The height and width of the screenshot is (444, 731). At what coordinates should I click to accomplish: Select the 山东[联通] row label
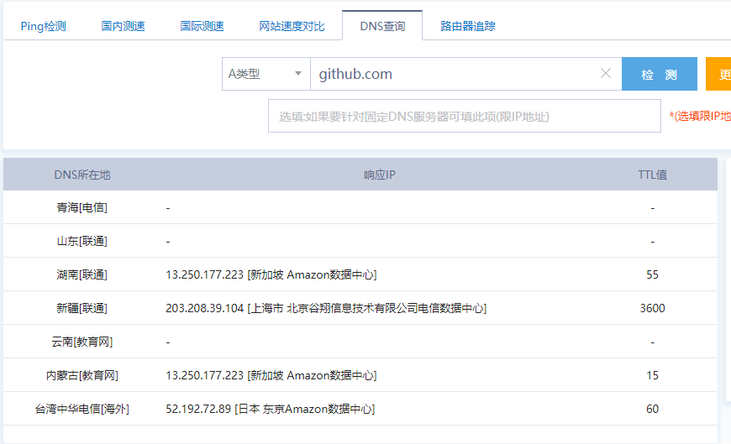[x=82, y=242]
